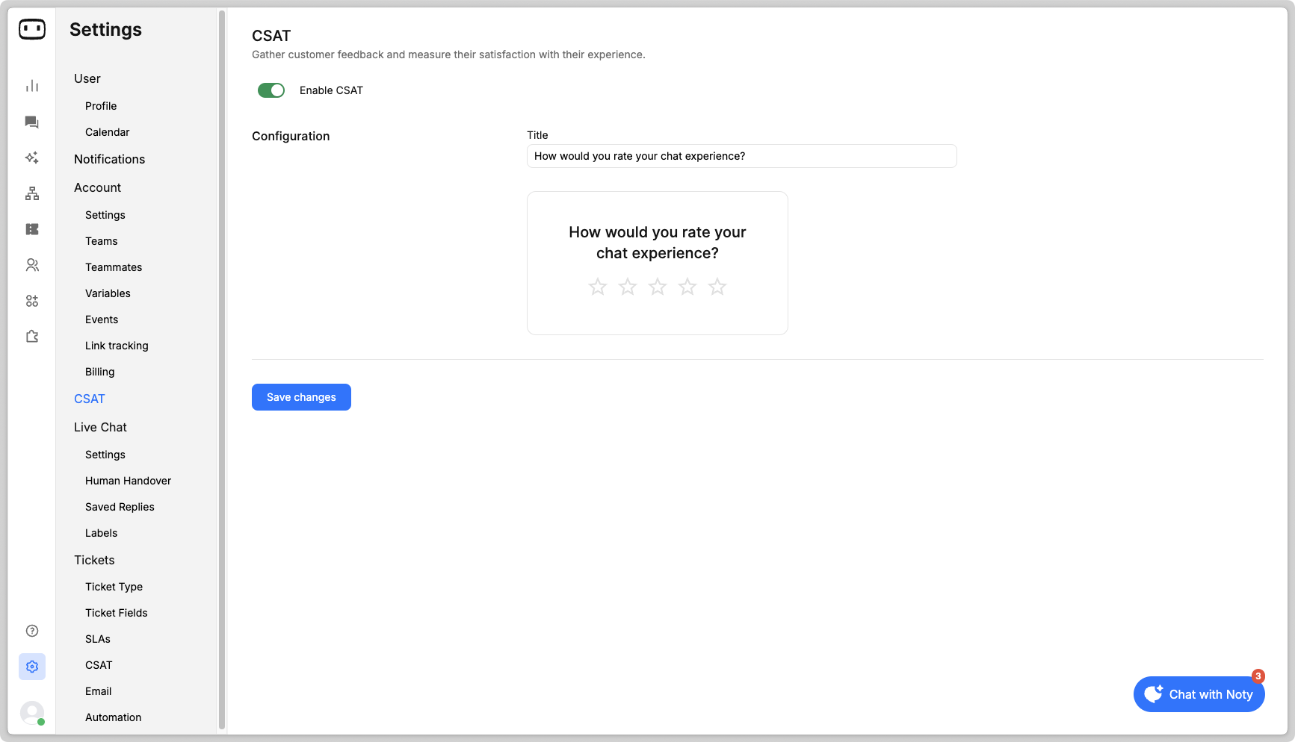Open Billing settings

coord(100,372)
